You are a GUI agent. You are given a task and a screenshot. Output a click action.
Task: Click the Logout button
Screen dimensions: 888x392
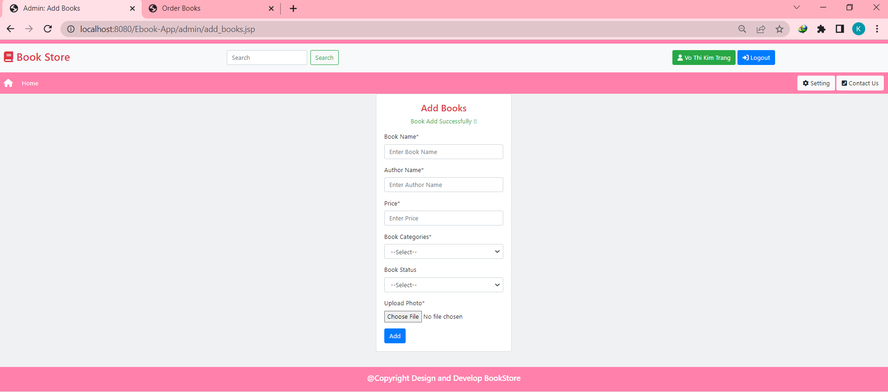(x=756, y=58)
